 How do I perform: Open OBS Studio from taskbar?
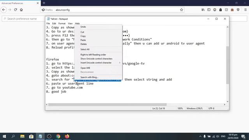[49, 136]
